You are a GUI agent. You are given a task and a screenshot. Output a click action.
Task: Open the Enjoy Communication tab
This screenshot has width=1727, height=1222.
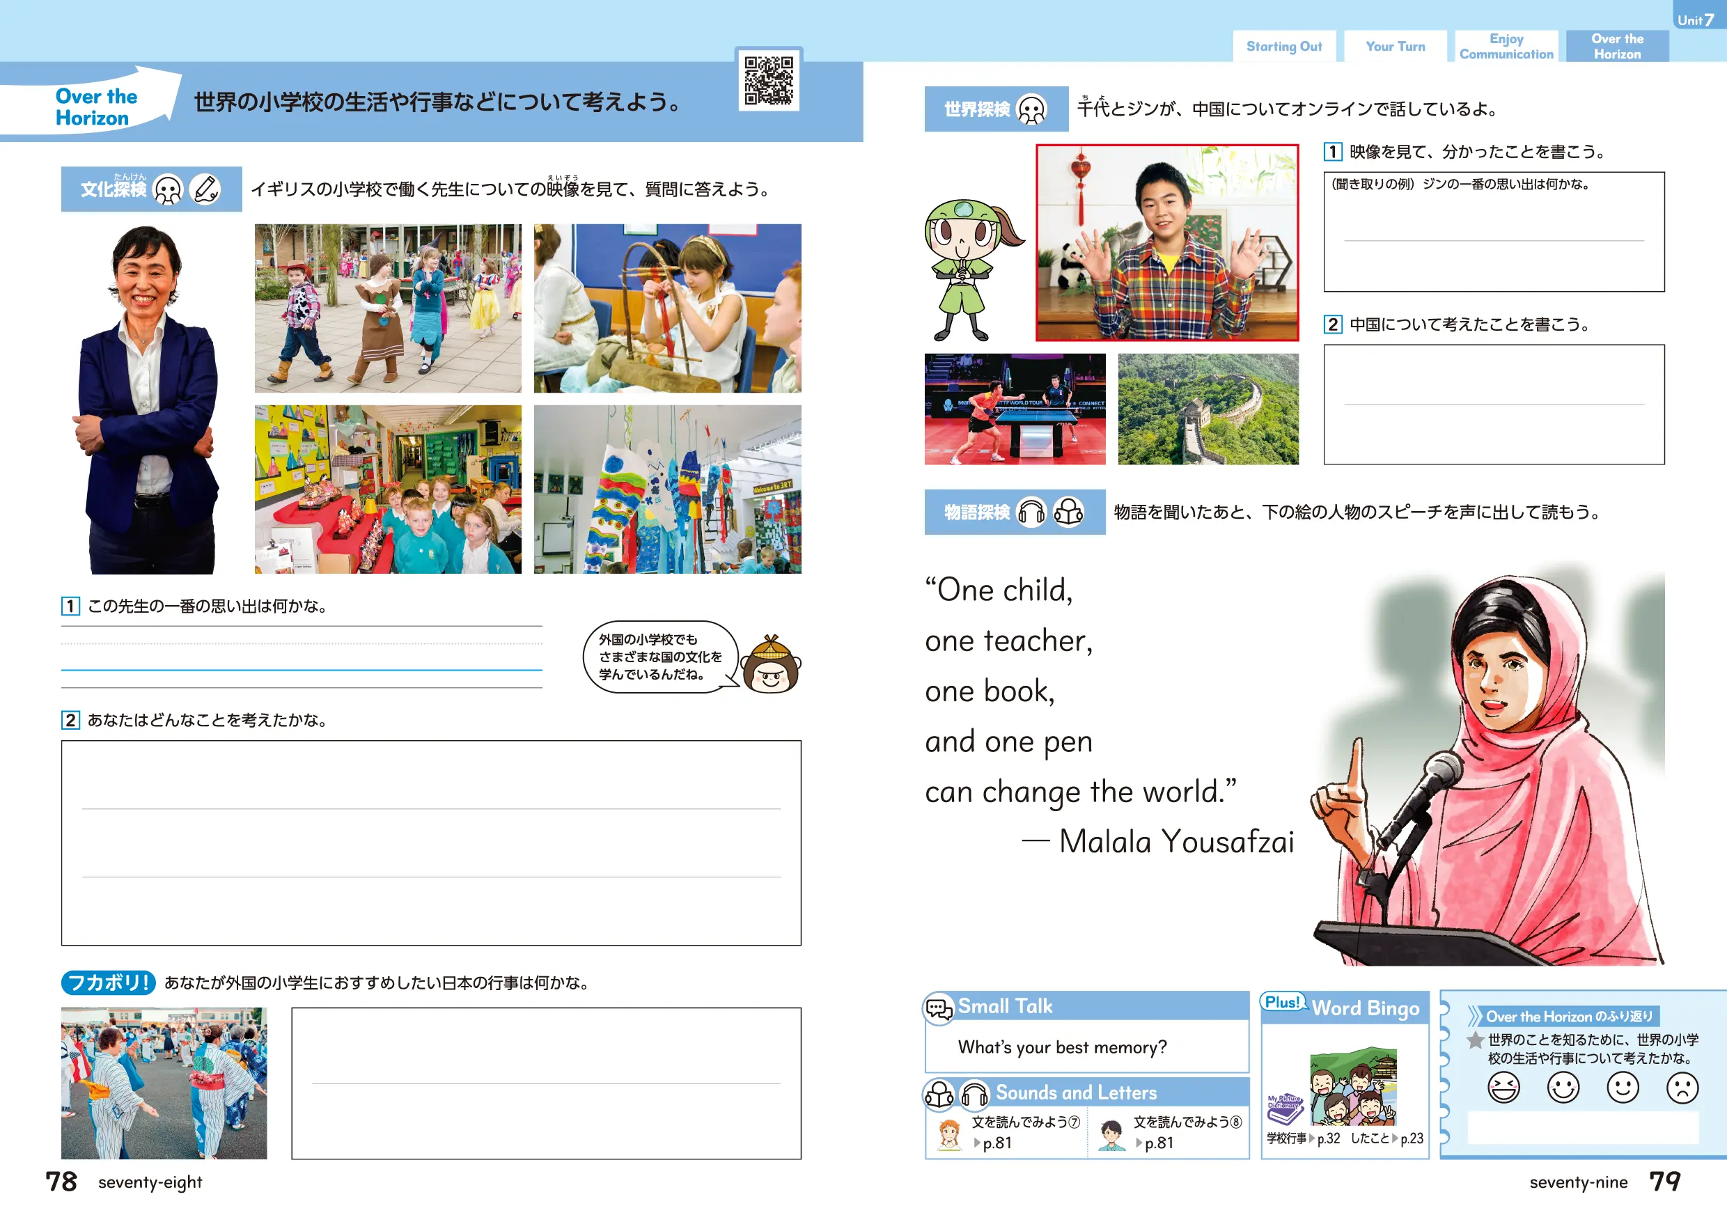(1506, 47)
